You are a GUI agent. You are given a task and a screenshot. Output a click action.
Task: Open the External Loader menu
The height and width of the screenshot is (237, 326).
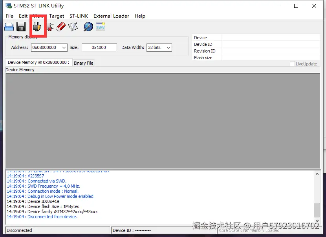111,16
